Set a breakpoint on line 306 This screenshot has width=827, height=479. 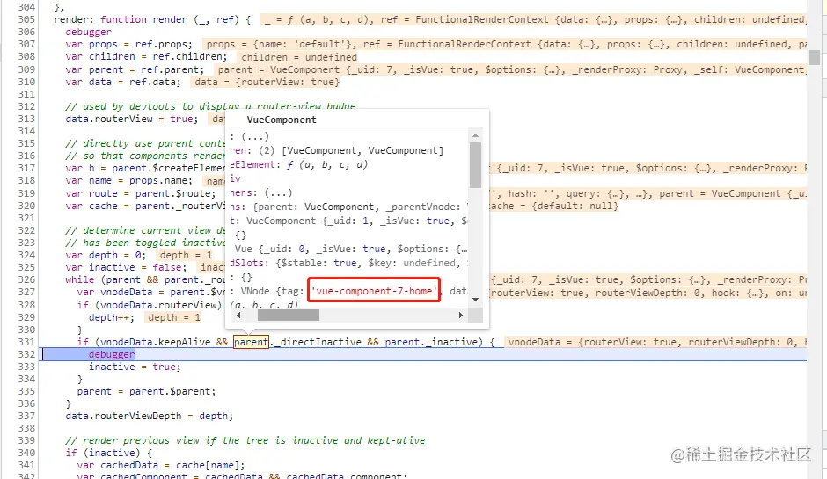[26, 32]
